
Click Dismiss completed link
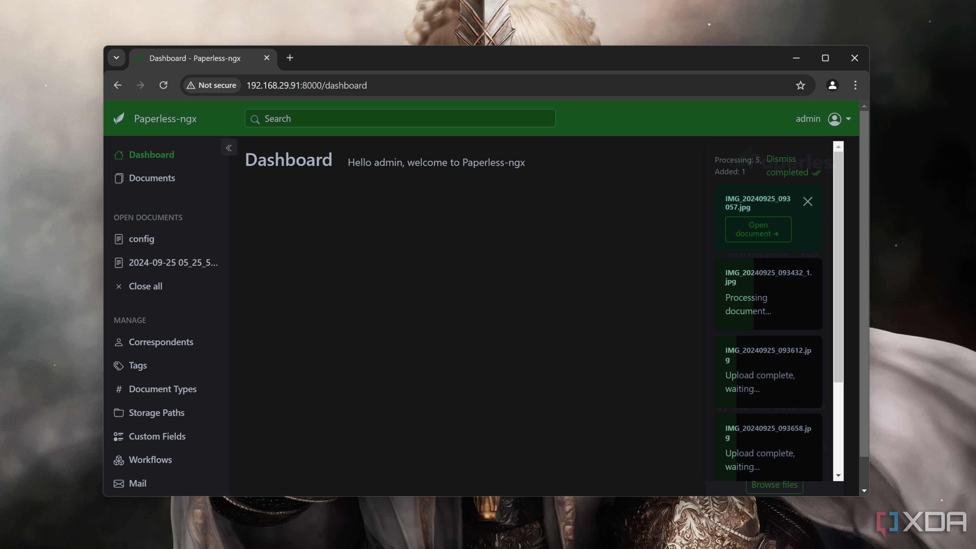tap(793, 165)
